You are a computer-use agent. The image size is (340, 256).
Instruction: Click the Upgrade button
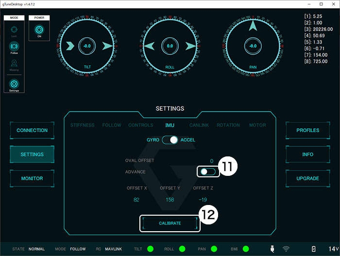click(x=308, y=178)
